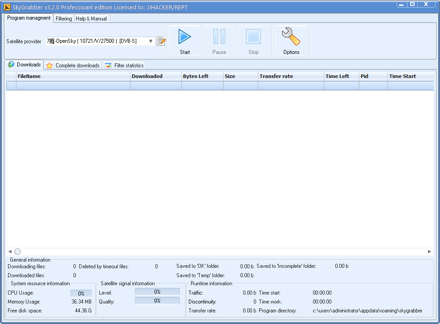440x324 pixels.
Task: Sort by the Pid column header
Action: pyautogui.click(x=374, y=76)
